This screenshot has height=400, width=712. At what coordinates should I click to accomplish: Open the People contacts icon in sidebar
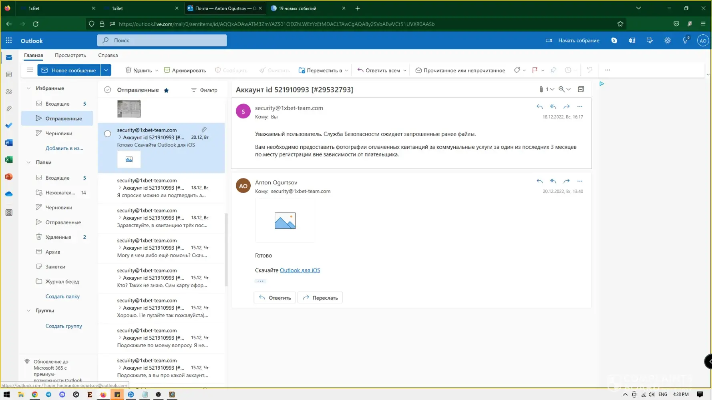pyautogui.click(x=9, y=92)
